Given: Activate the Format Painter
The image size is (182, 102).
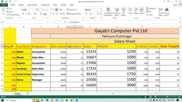Looking at the screenshot, I should (x=13, y=15).
